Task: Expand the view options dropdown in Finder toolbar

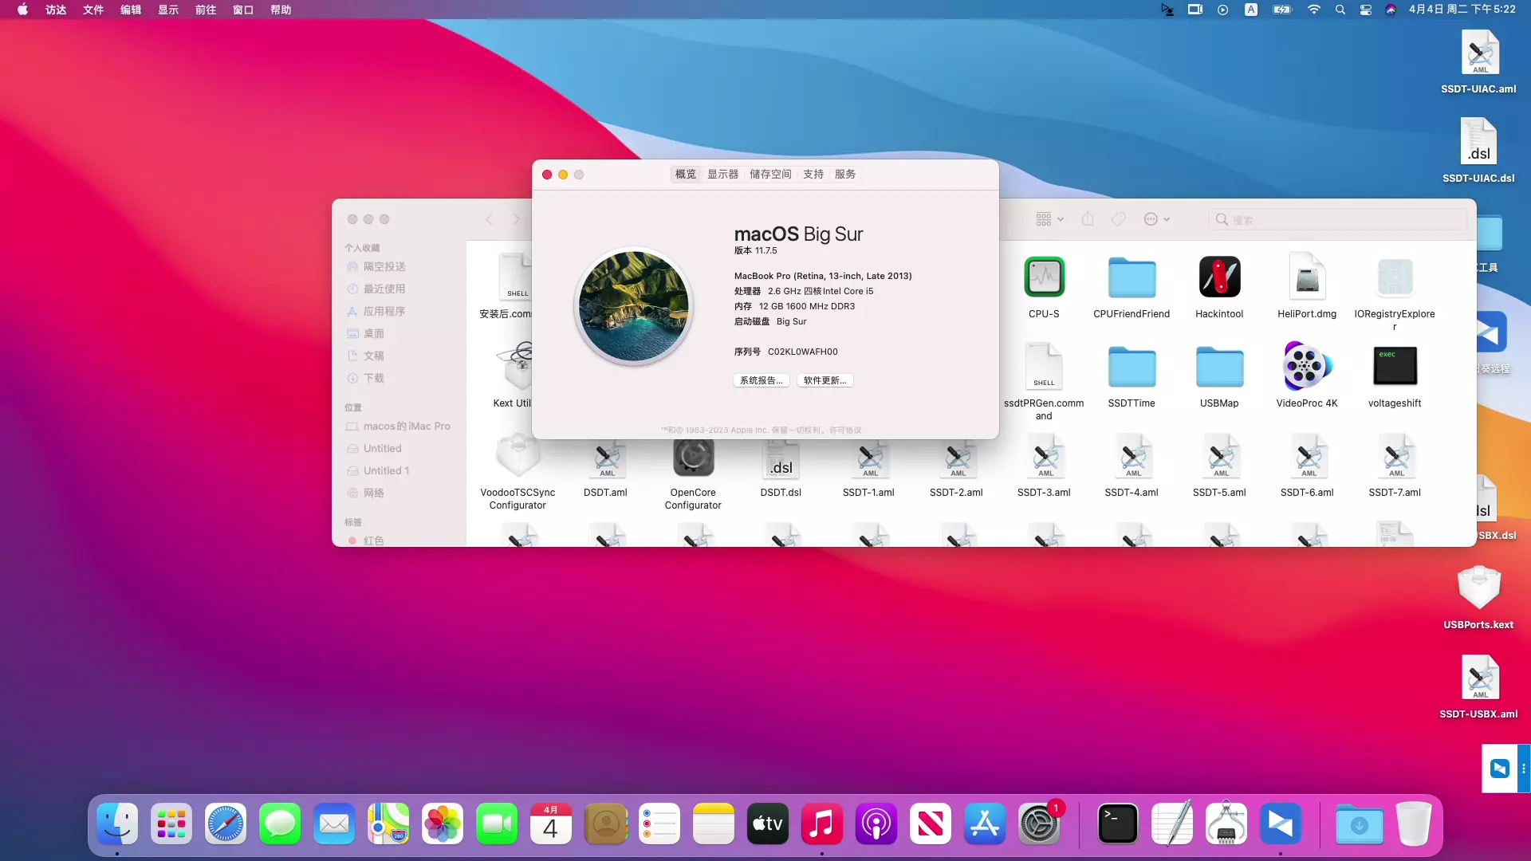Action: coord(1049,218)
